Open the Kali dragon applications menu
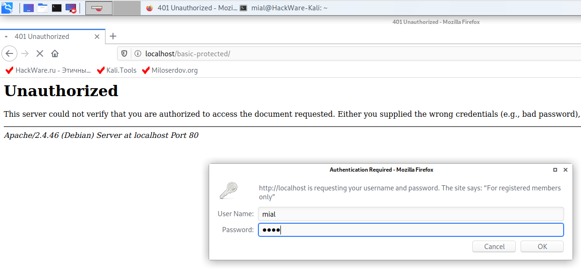This screenshot has width=581, height=272. (x=7, y=8)
